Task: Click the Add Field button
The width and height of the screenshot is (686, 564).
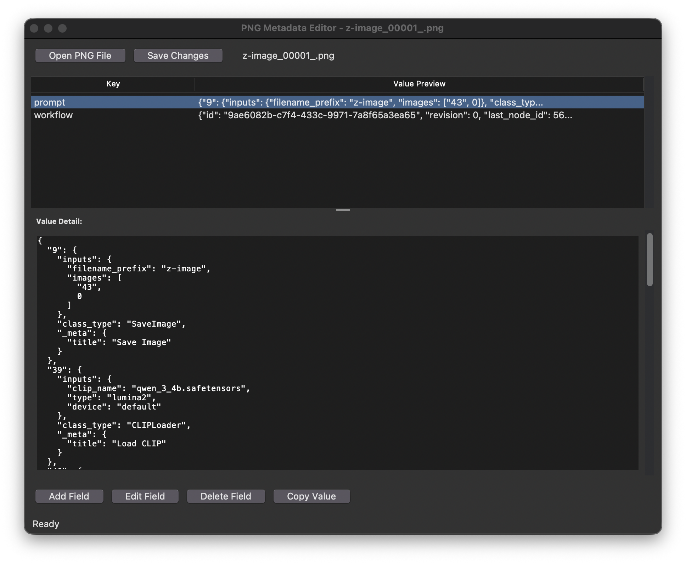Action: pos(69,496)
